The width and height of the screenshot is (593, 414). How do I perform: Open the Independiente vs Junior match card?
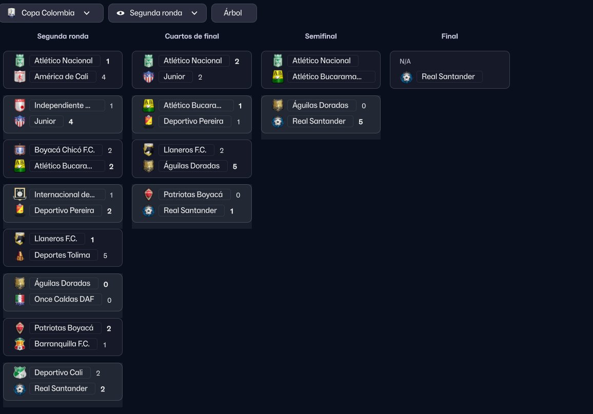point(63,114)
